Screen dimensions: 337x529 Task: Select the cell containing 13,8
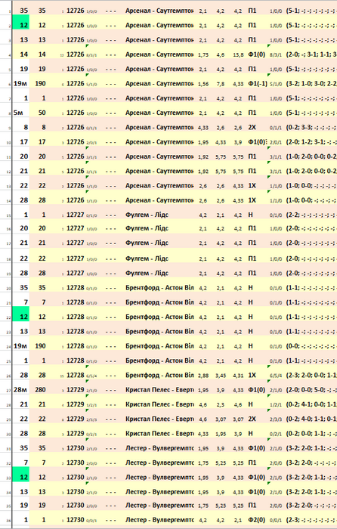[x=238, y=54]
